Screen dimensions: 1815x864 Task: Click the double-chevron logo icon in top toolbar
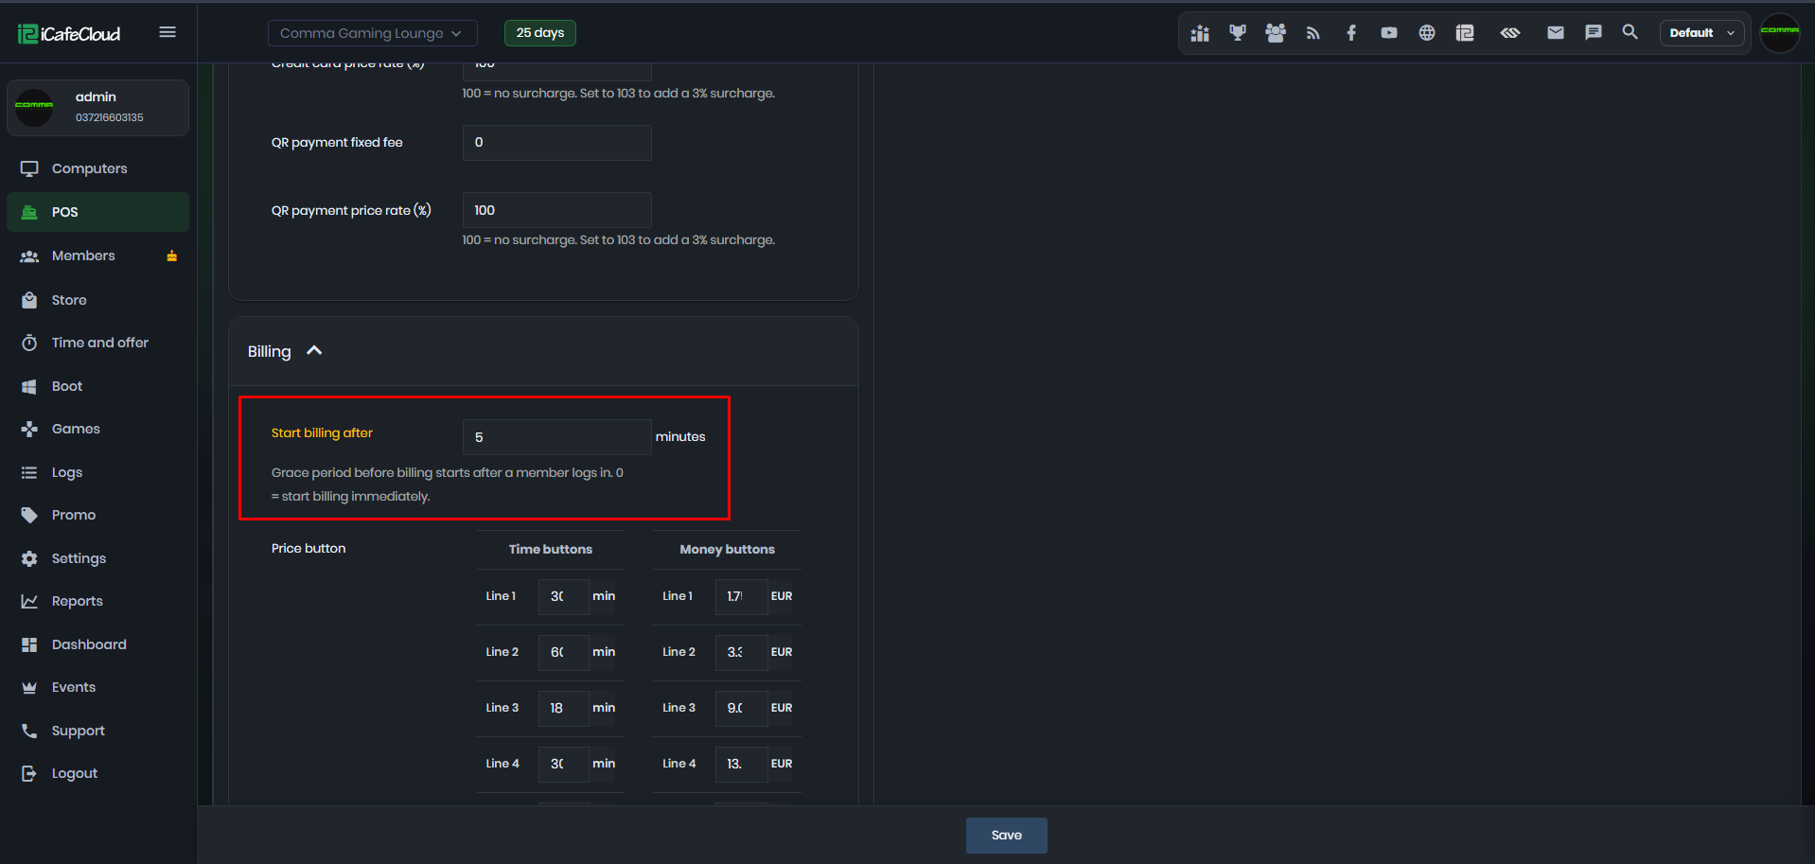click(x=1510, y=33)
